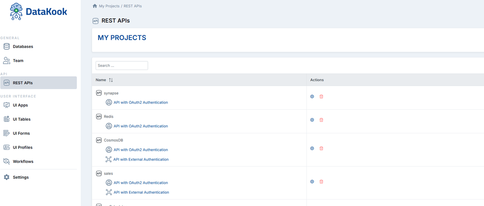Open settings gear for CosmosDB project
Viewport: 484px width, 206px height.
coord(312,148)
